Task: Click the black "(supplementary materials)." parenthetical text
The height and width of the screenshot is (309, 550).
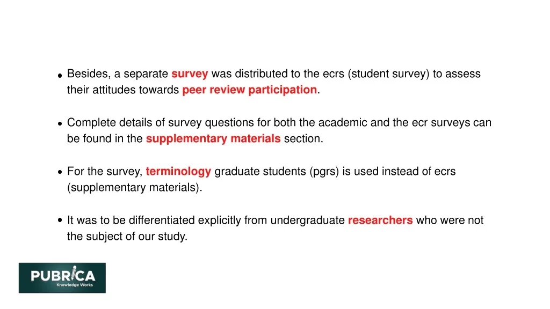Action: 135,188
